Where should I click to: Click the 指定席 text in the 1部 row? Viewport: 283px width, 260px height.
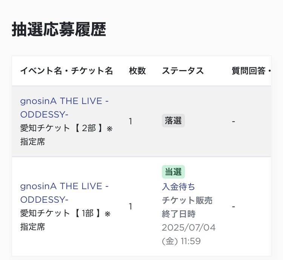(x=32, y=227)
